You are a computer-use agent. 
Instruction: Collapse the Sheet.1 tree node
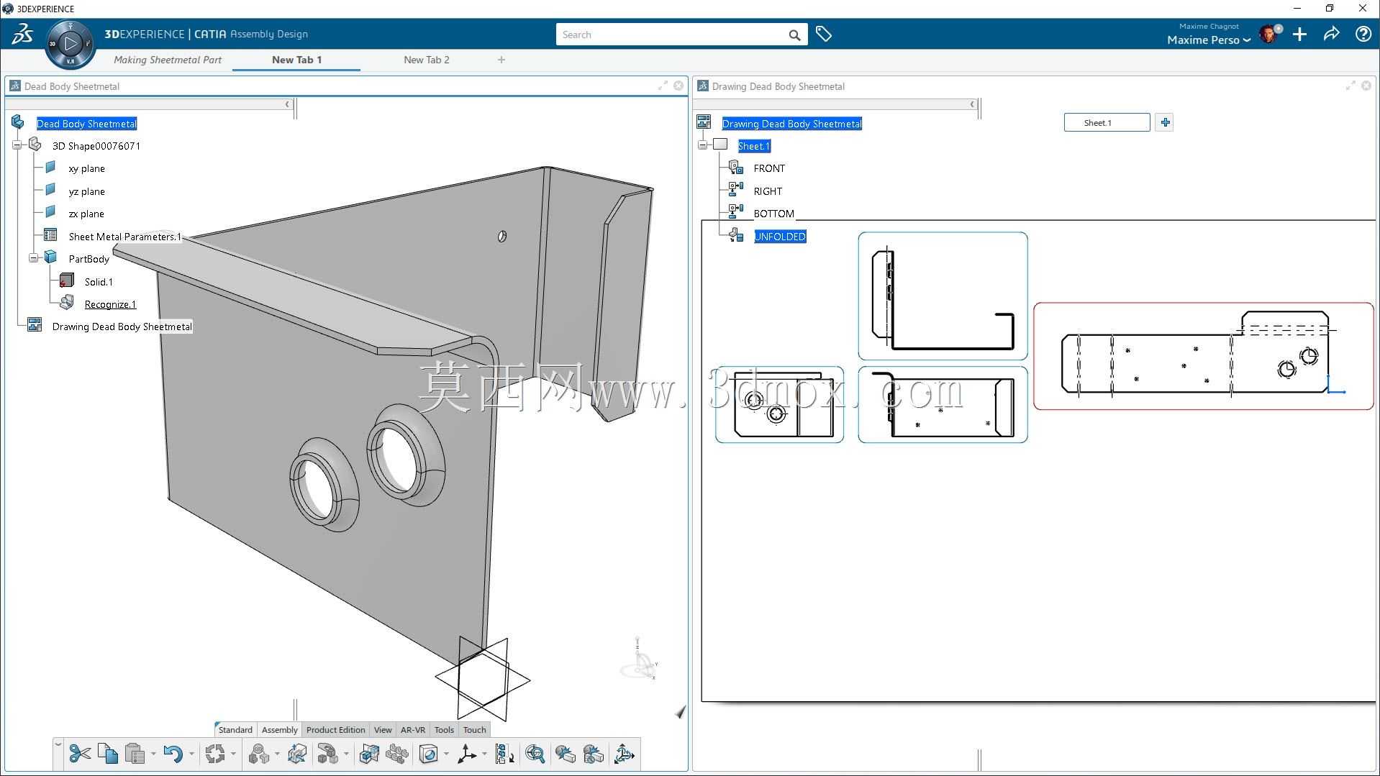[x=703, y=145]
